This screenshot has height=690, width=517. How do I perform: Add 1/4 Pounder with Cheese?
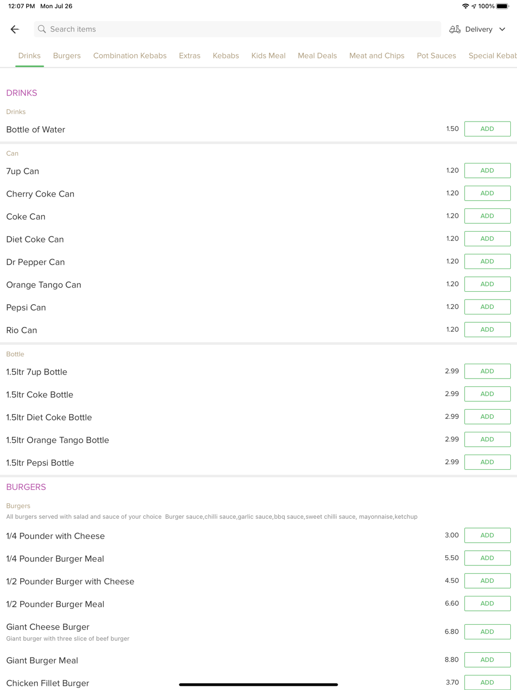pos(488,535)
